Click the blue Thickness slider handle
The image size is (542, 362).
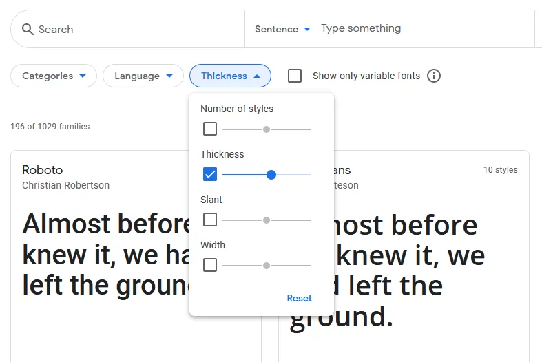click(271, 175)
